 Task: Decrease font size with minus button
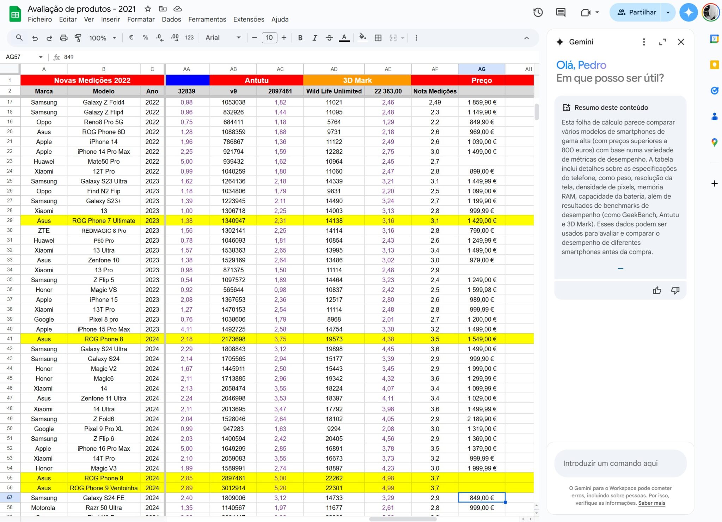click(254, 37)
